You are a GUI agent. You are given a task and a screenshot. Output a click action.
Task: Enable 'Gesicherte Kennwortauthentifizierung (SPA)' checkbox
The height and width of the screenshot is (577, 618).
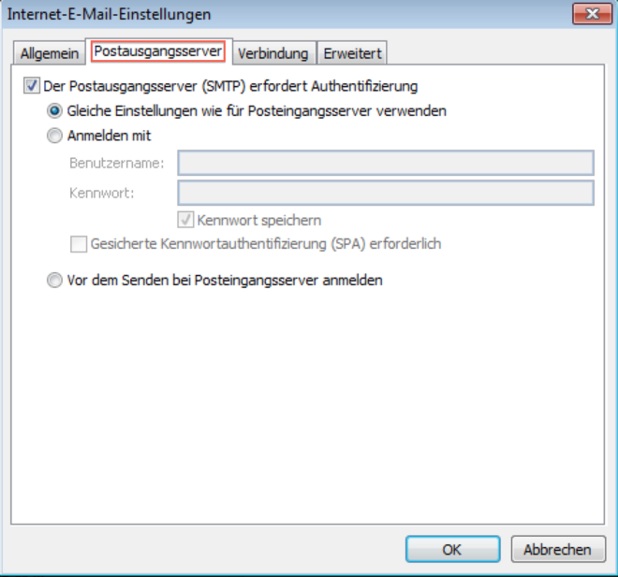[79, 244]
